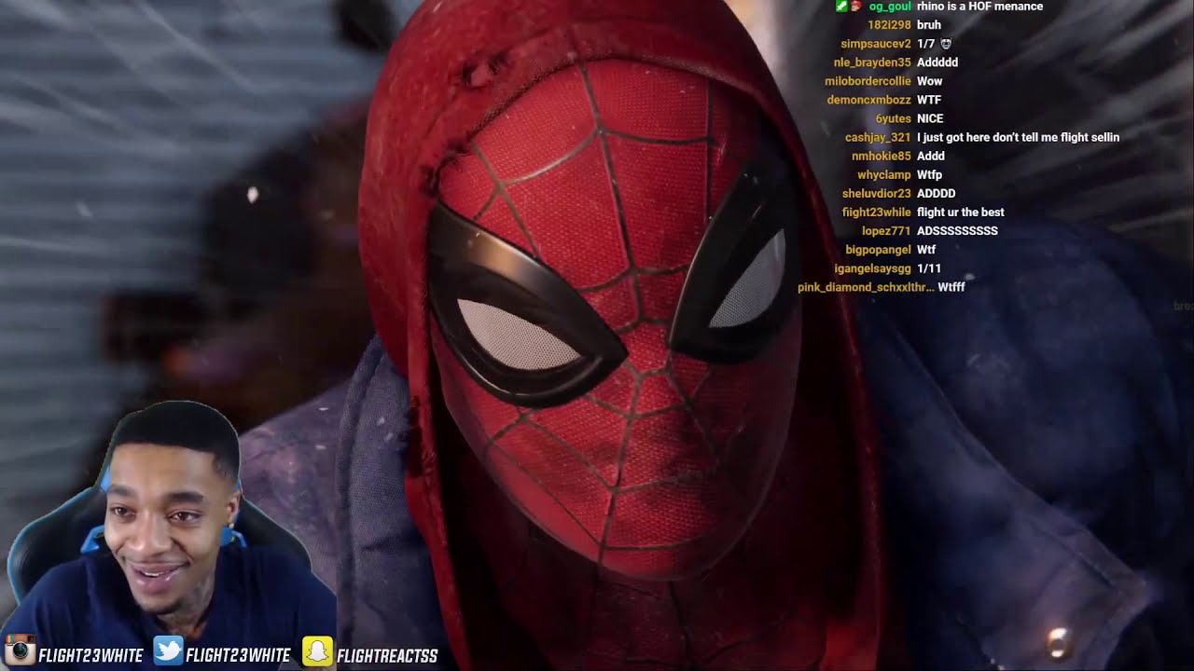Click the chat message "ADDDD"
This screenshot has width=1194, height=671.
pos(937,193)
